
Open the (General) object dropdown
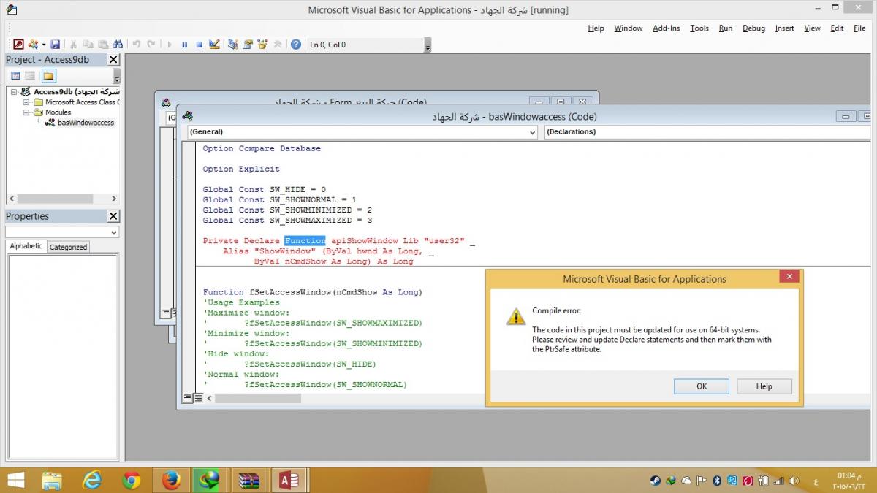(x=532, y=132)
